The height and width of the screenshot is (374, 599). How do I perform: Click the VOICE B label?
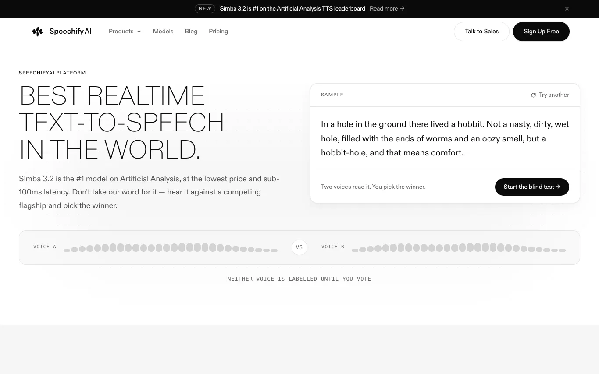click(x=333, y=247)
